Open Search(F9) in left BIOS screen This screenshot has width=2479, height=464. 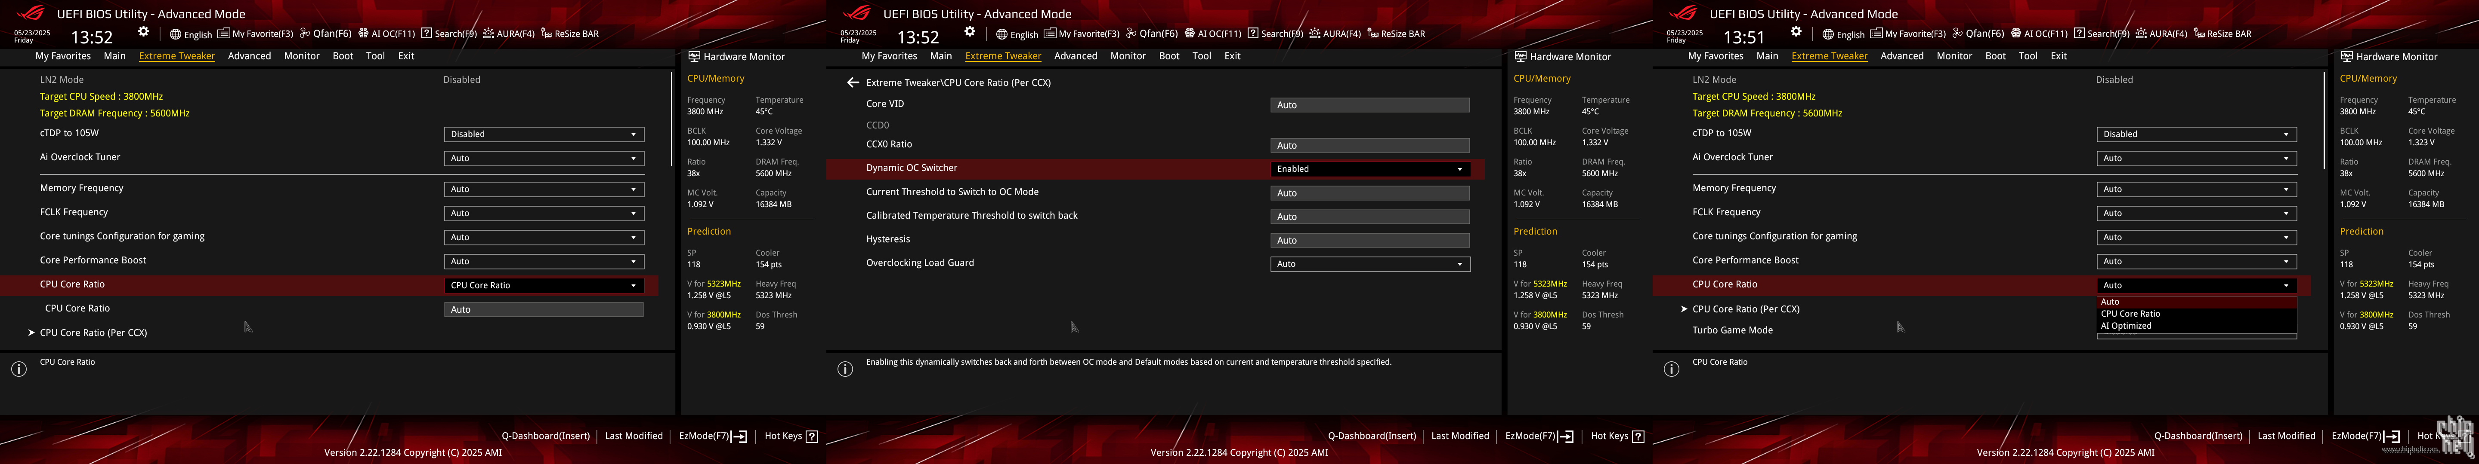(x=448, y=34)
